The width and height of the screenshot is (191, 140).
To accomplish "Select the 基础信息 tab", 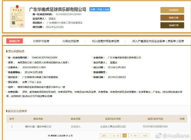I will (x=14, y=41).
